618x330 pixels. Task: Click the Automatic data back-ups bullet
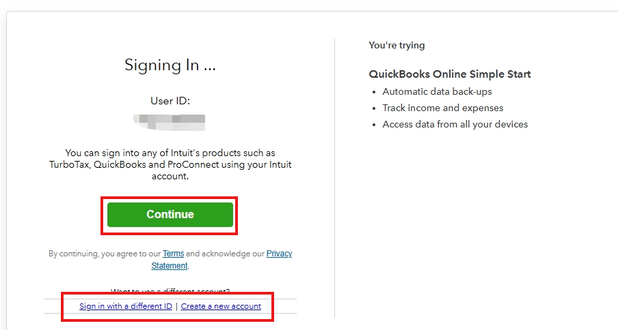[x=437, y=91]
